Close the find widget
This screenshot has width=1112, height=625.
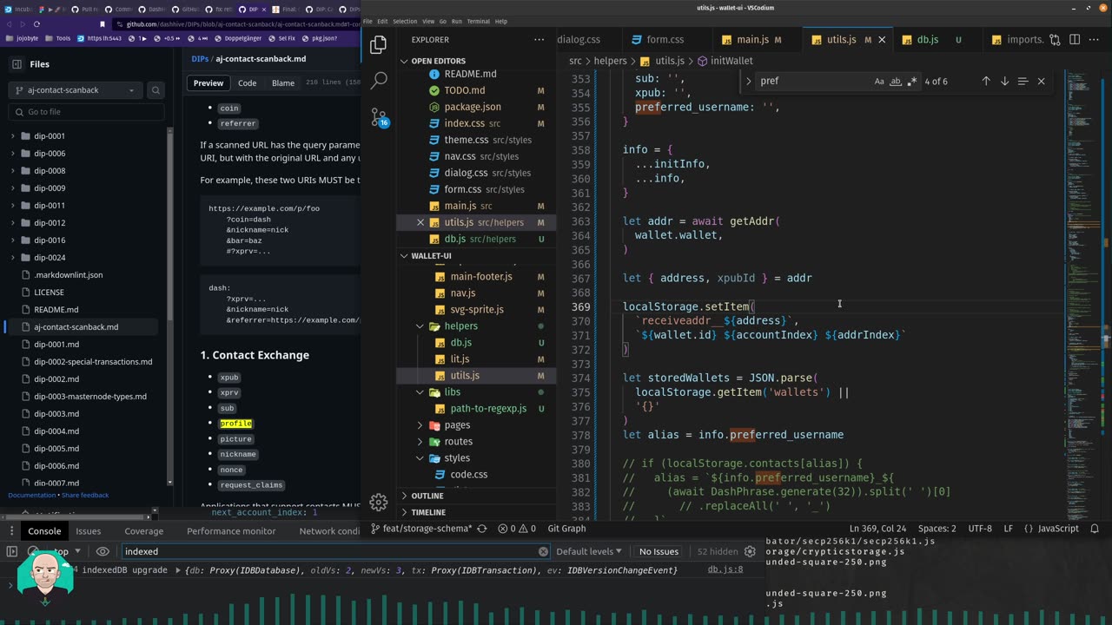click(1041, 81)
